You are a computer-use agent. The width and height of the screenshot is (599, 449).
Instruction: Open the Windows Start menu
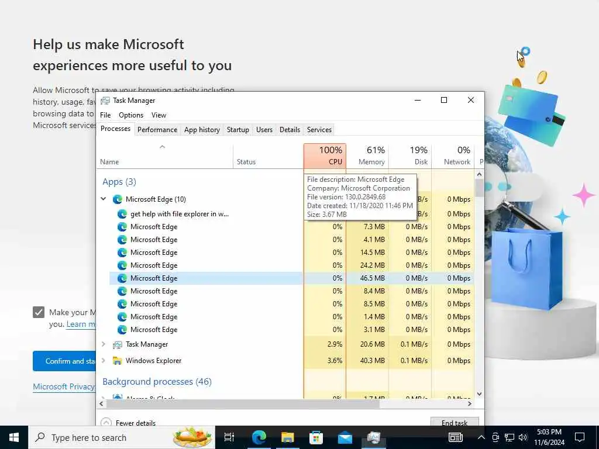[14, 437]
